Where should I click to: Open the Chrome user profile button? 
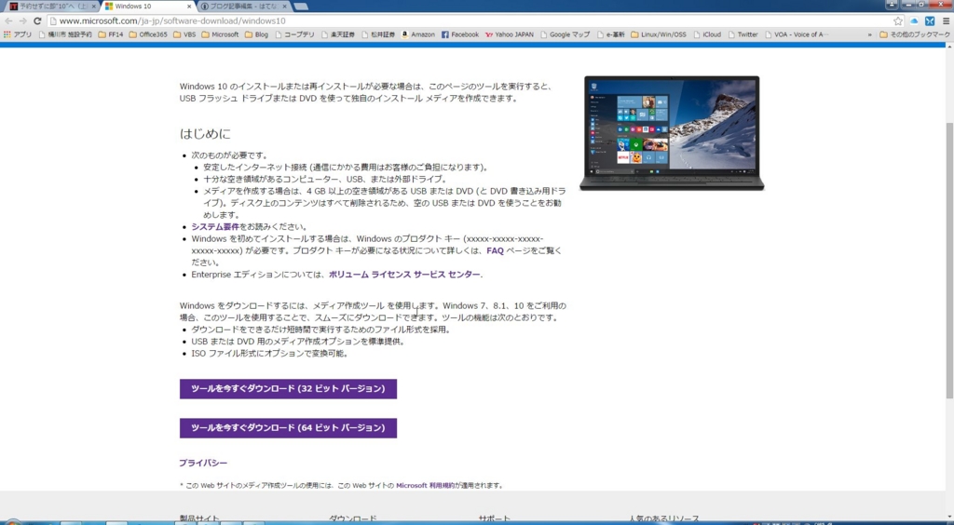[892, 5]
